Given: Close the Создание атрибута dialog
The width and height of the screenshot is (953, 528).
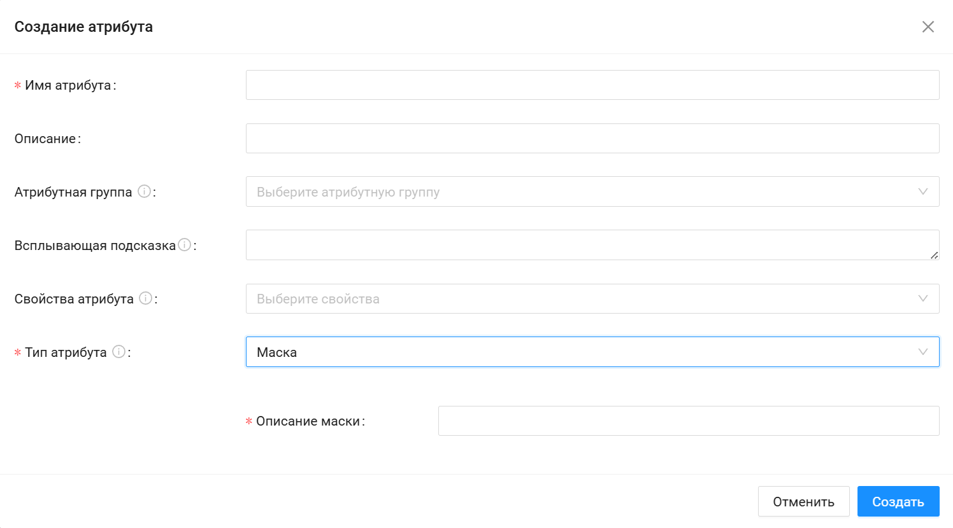Looking at the screenshot, I should [x=928, y=27].
